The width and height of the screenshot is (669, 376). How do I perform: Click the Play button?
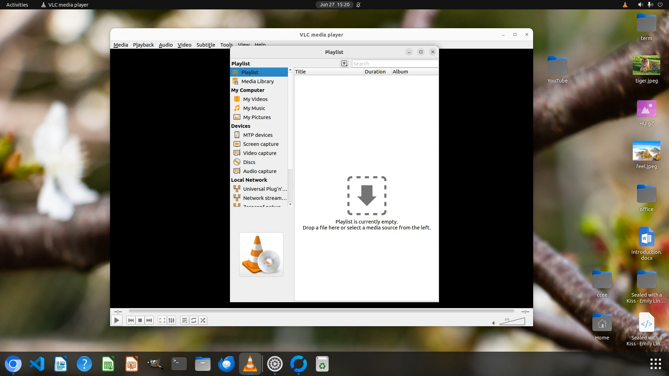click(117, 320)
